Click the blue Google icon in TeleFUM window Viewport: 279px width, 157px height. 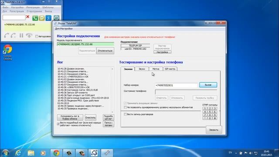[48, 18]
